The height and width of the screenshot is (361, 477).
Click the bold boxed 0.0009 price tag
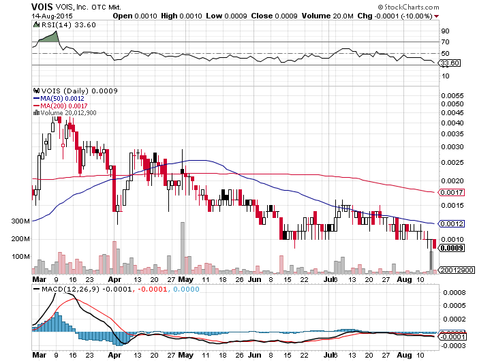click(x=452, y=248)
